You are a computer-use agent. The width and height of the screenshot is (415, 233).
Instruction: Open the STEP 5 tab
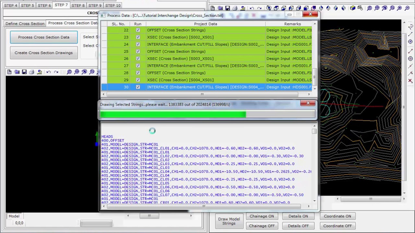28,6
